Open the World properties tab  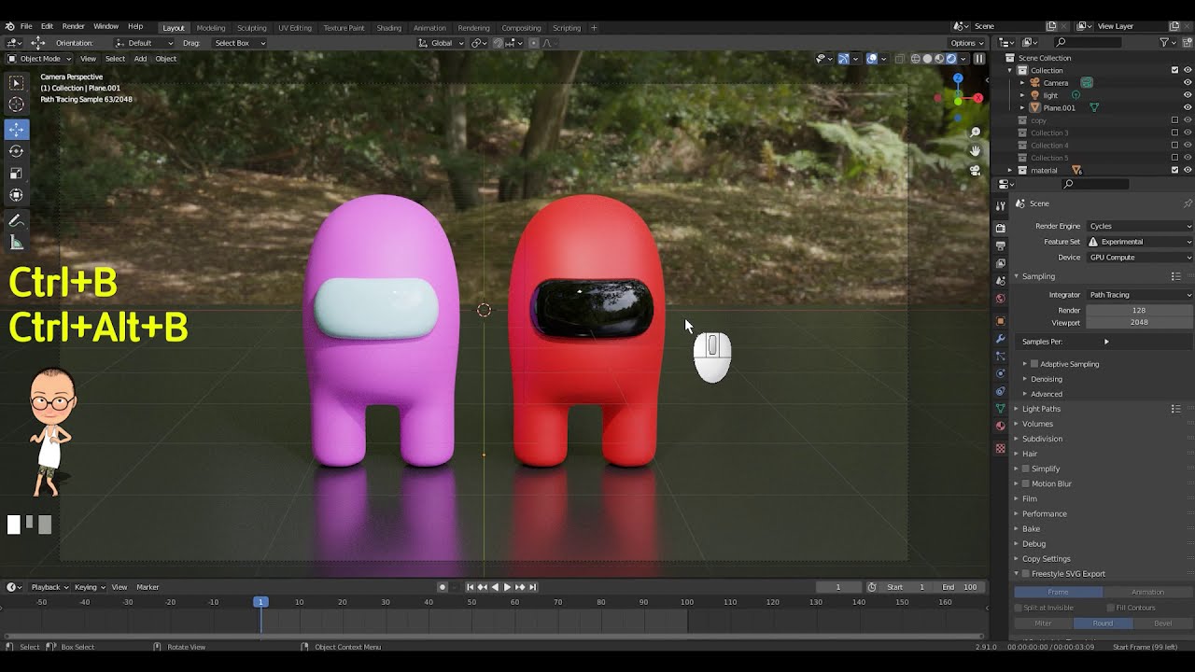(1001, 300)
